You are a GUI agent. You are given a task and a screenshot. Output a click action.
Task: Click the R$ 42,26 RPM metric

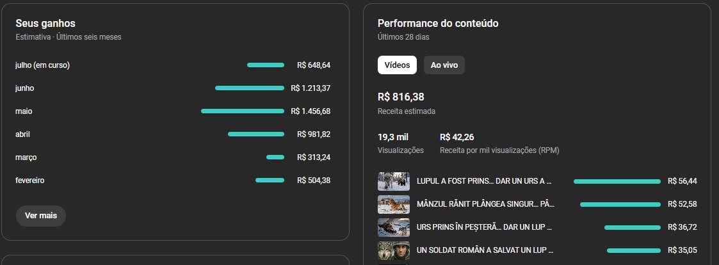499,143
